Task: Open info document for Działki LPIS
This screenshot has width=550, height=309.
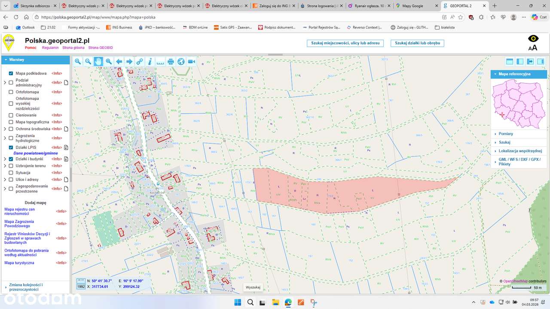Action: click(x=66, y=147)
